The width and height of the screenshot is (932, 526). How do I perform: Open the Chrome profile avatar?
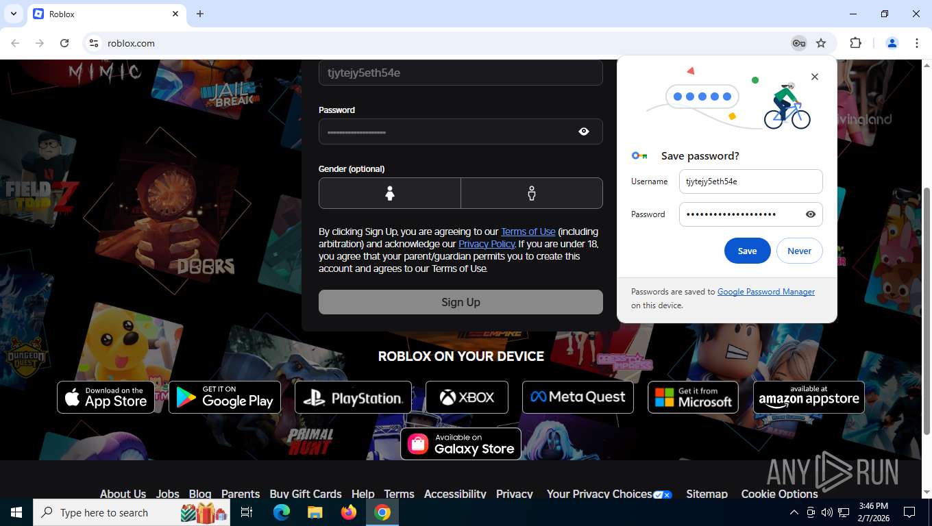pyautogui.click(x=892, y=43)
